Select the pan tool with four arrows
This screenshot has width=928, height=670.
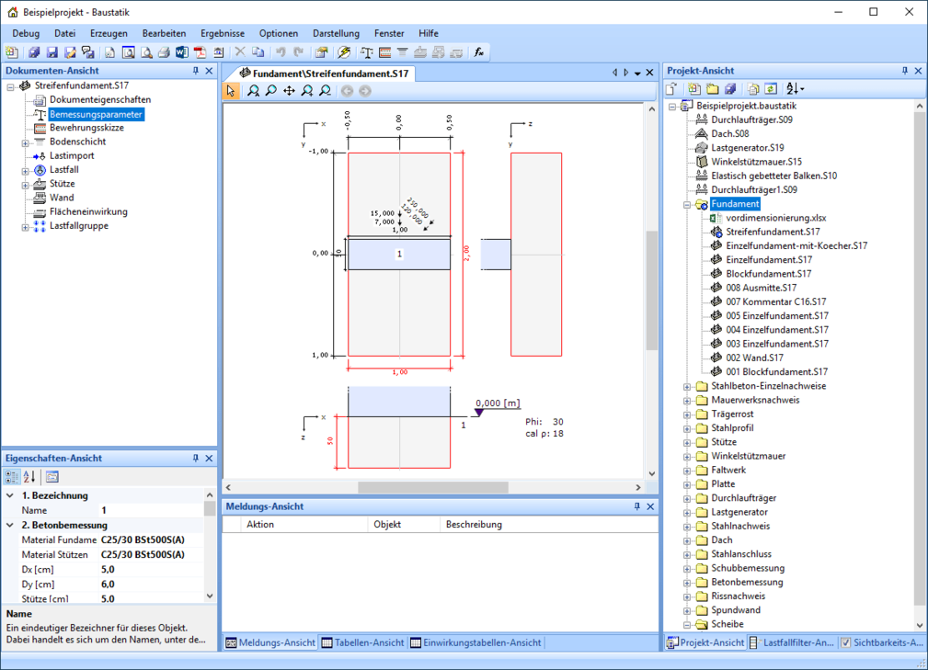click(x=289, y=91)
